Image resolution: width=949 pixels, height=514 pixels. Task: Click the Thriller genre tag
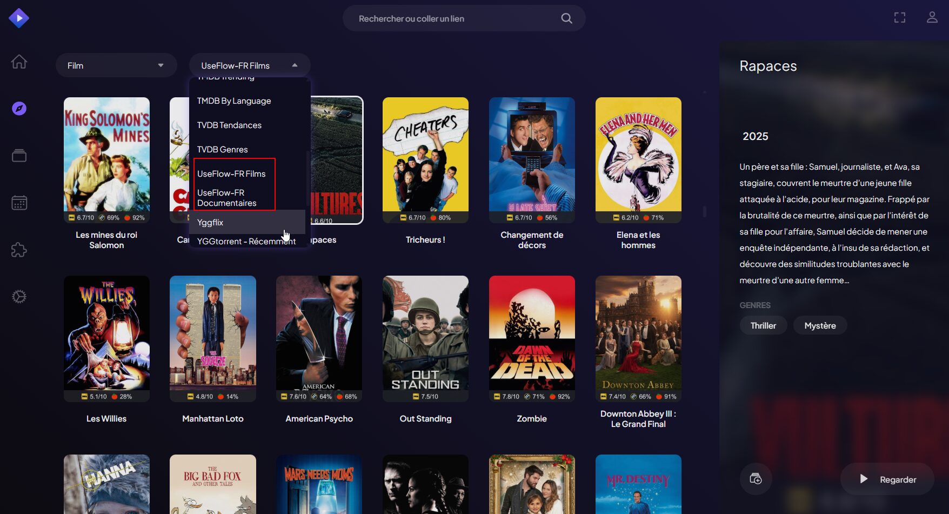coord(763,325)
